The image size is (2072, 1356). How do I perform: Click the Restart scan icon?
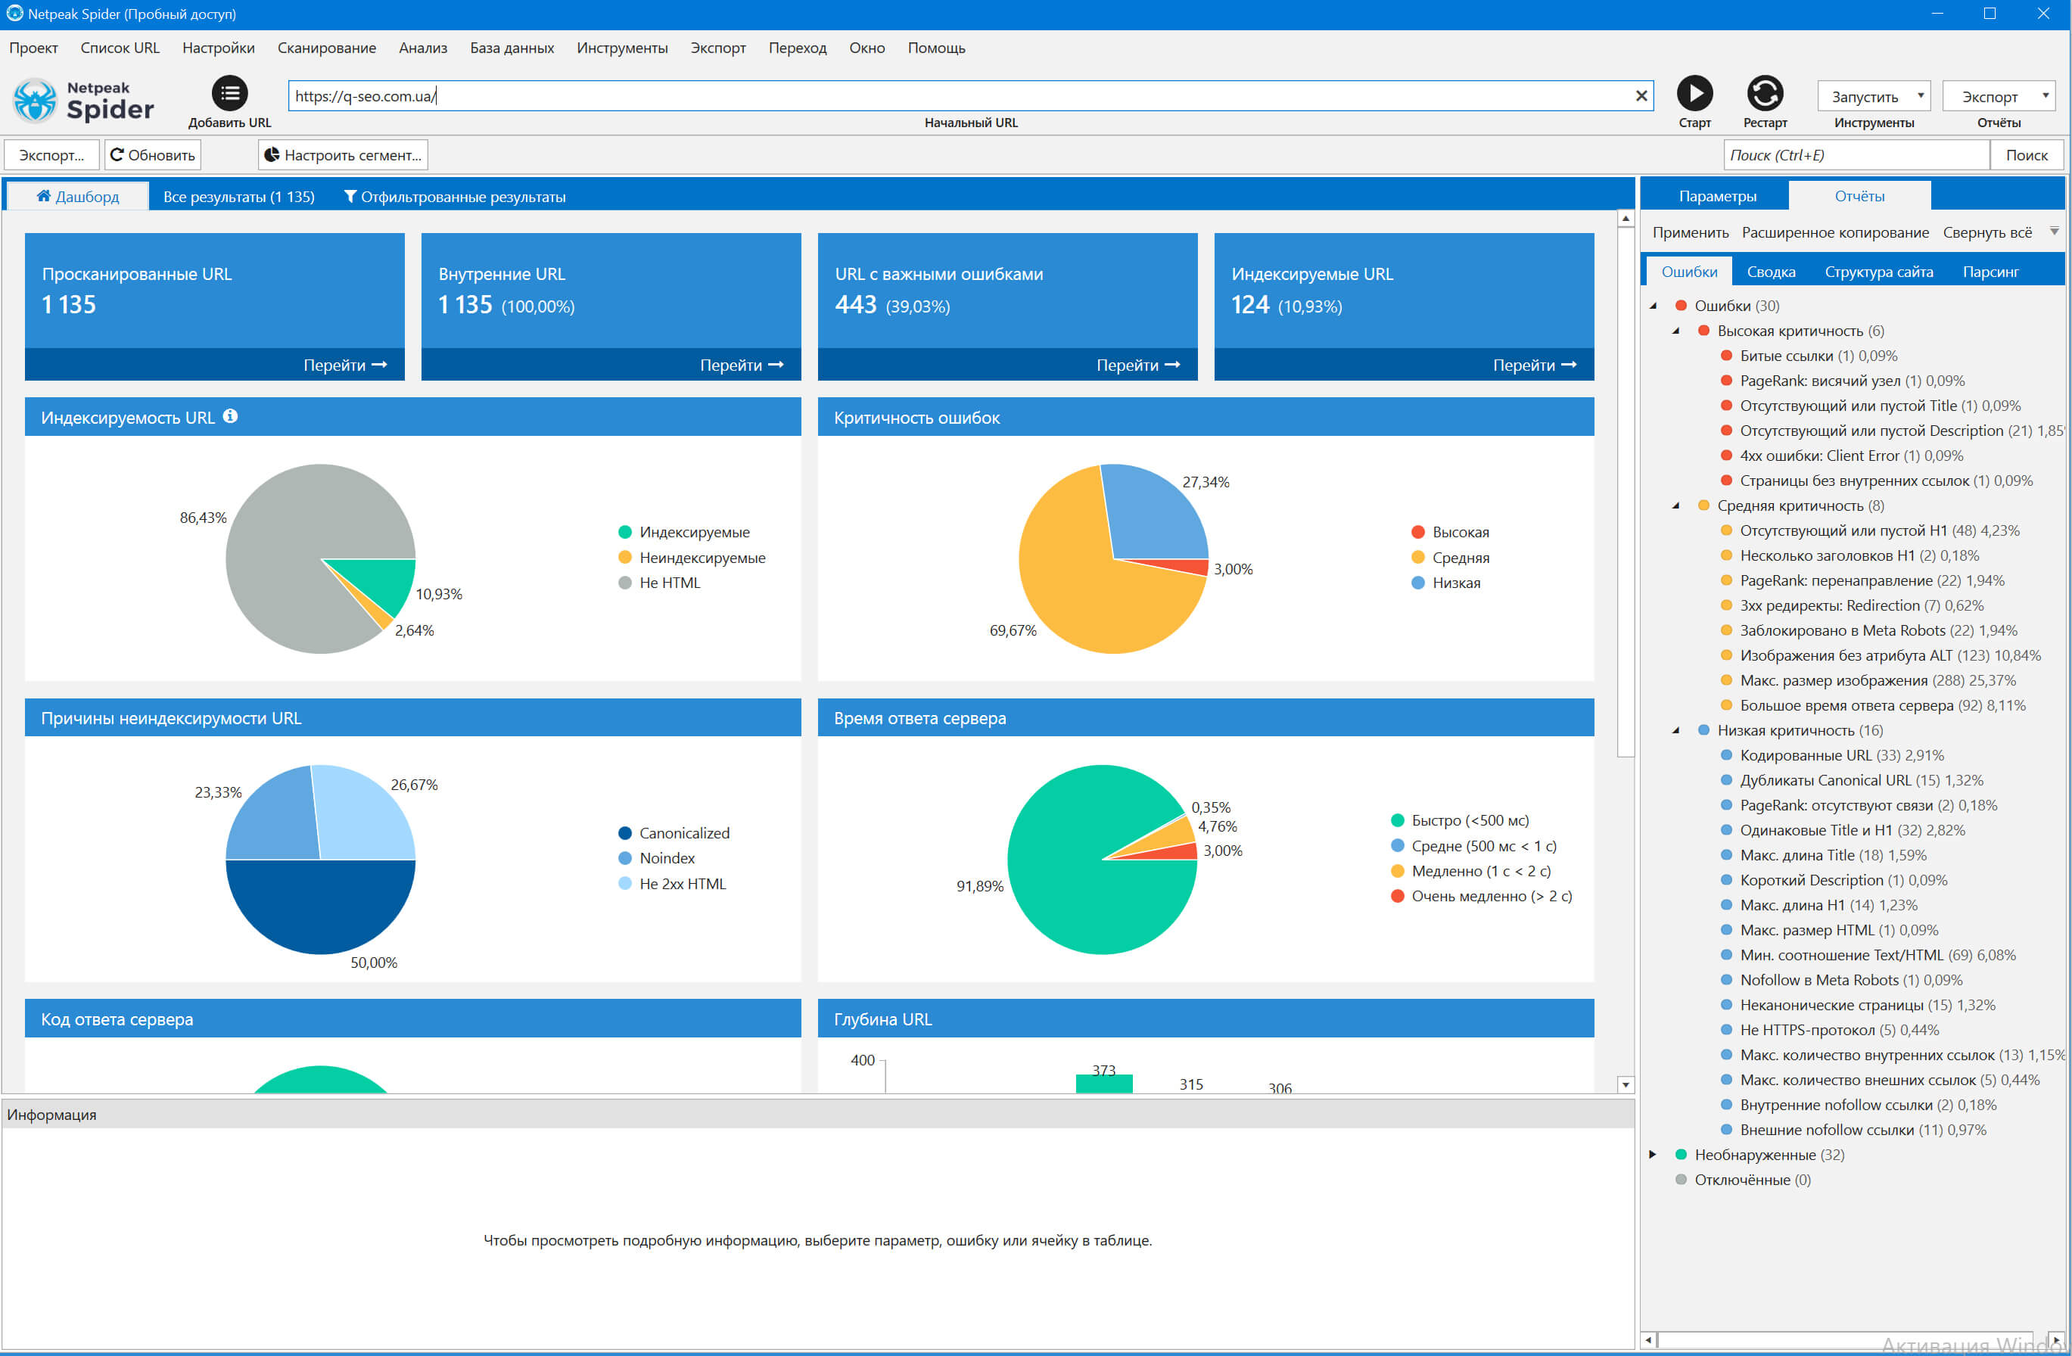[x=1764, y=93]
